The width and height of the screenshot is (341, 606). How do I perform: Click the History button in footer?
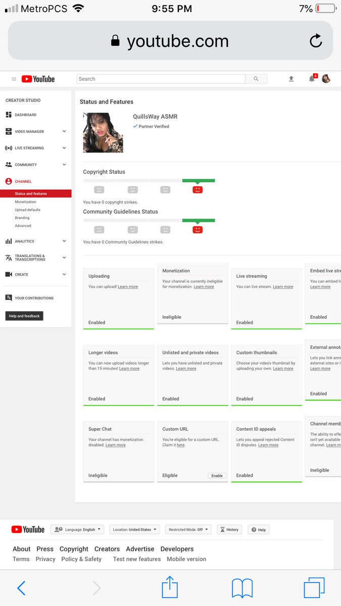(x=229, y=530)
